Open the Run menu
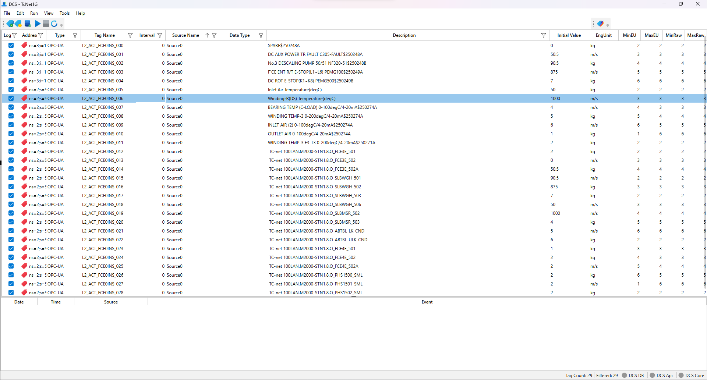Image resolution: width=707 pixels, height=380 pixels. 34,13
